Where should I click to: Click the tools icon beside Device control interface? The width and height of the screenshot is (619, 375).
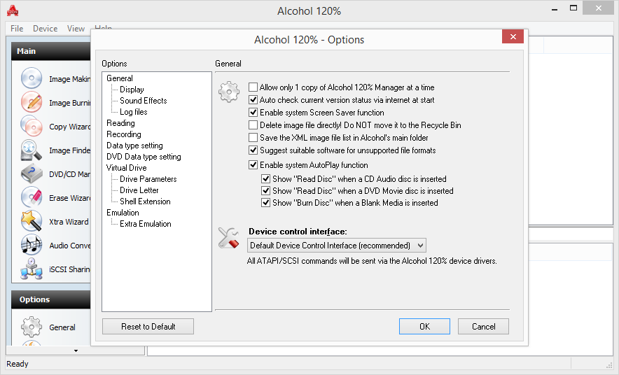click(228, 238)
